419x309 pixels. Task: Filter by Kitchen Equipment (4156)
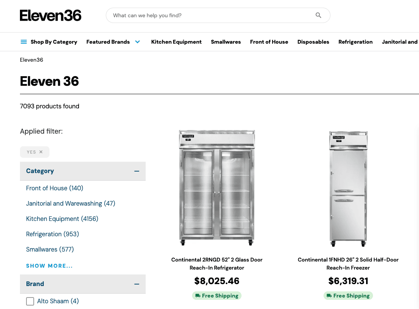(62, 219)
